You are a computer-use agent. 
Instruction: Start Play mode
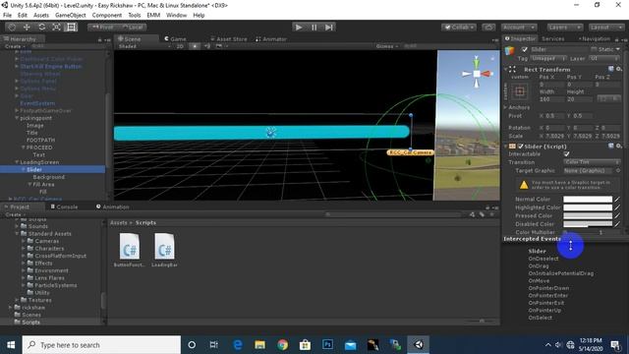(299, 28)
